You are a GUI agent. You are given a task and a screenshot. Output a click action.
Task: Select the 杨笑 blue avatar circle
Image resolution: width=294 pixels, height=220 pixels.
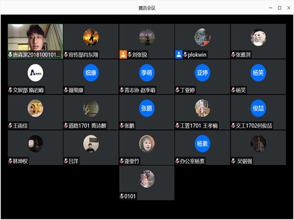(x=258, y=73)
